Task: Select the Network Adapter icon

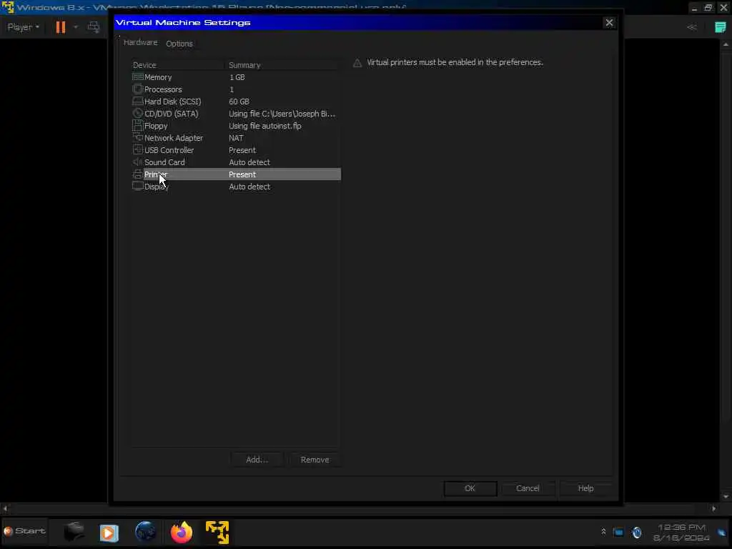Action: (x=138, y=138)
